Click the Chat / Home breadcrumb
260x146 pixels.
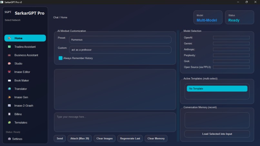pos(60,17)
